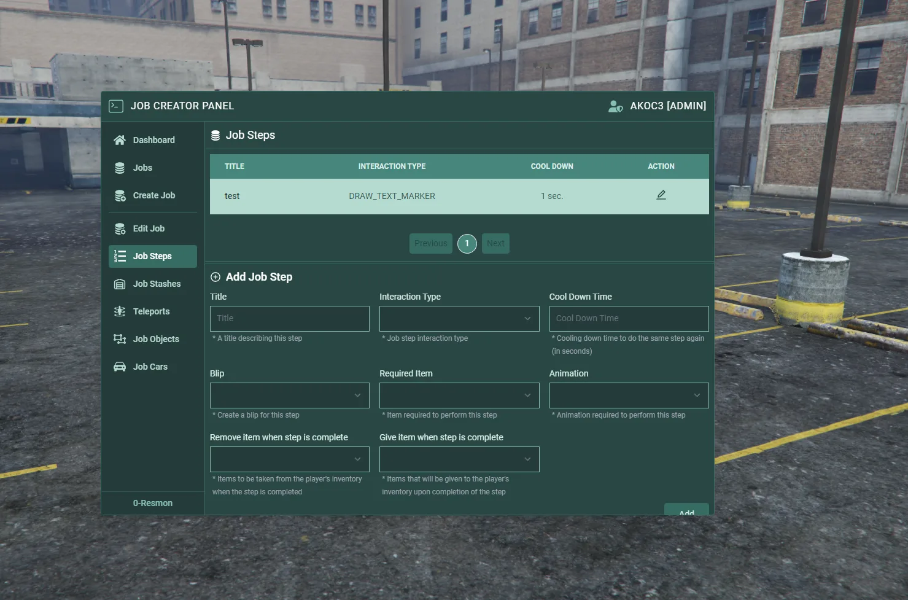Open the Blip dropdown
Screen dimensions: 908x600
coord(290,395)
